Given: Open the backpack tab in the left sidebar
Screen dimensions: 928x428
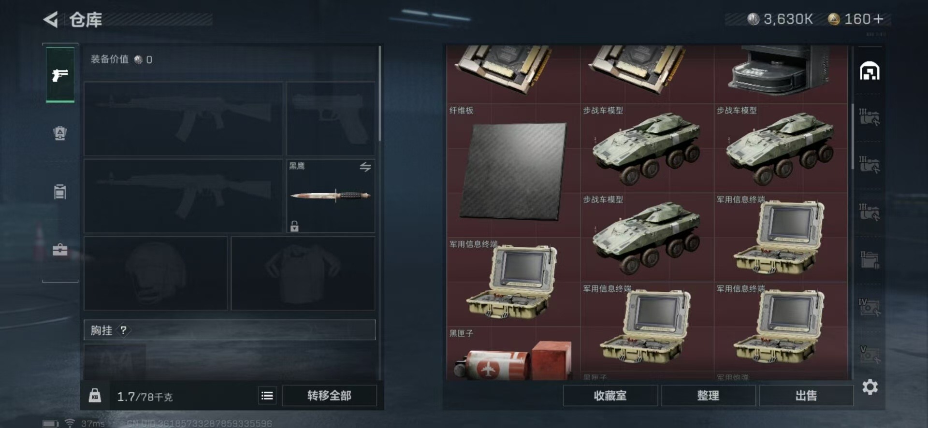Looking at the screenshot, I should (60, 133).
